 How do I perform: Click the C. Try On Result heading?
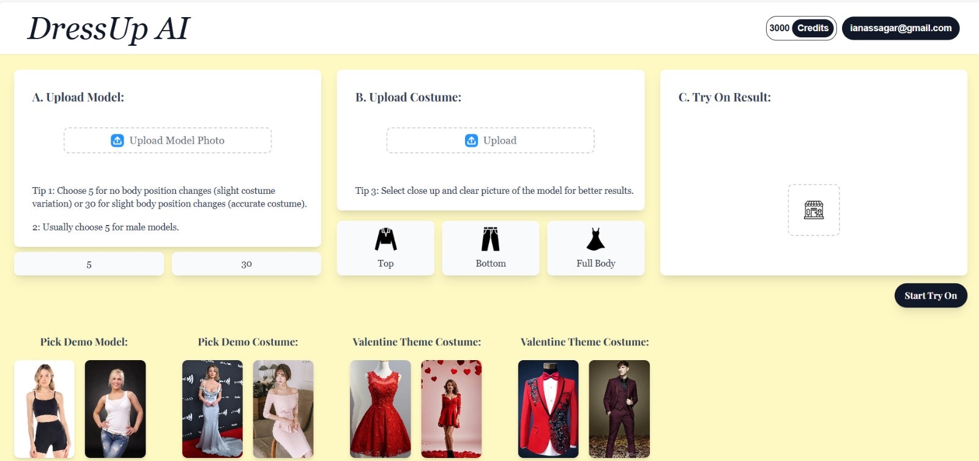[724, 97]
